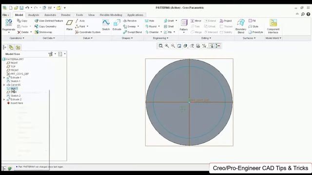This screenshot has width=312, height=175.
Task: Expand Cut id 65 node
Action: (x=4, y=85)
